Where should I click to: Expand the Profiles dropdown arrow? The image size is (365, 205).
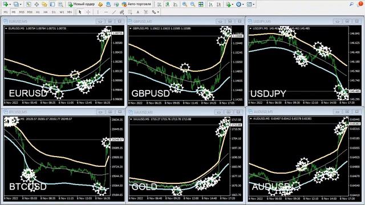21,4
